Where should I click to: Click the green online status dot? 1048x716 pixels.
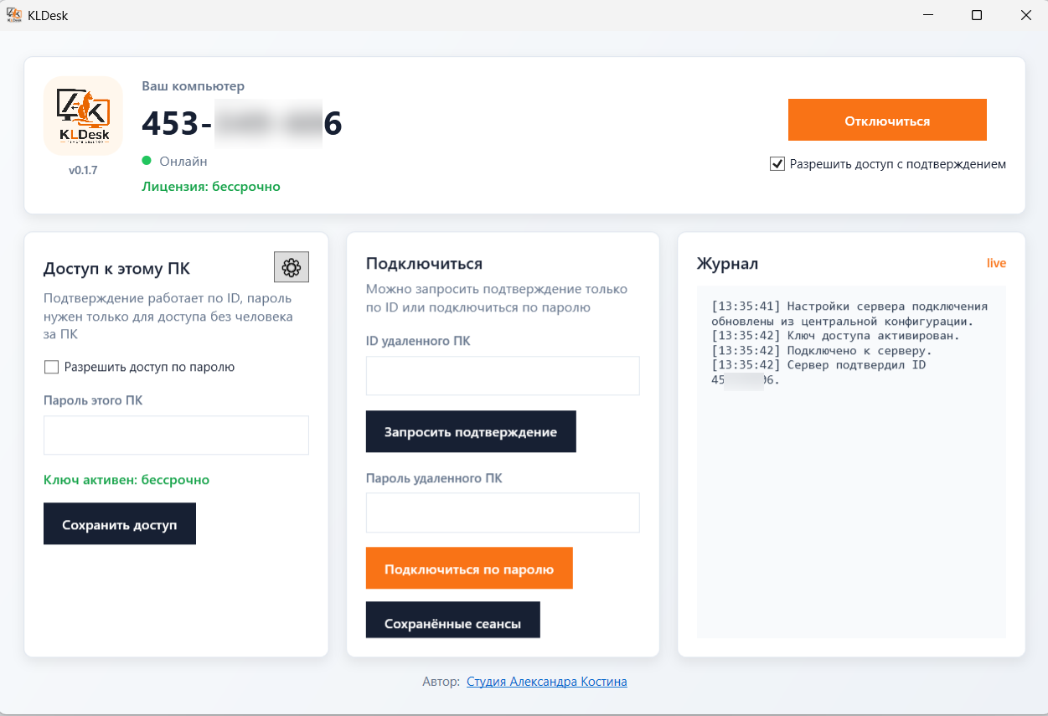tap(147, 161)
